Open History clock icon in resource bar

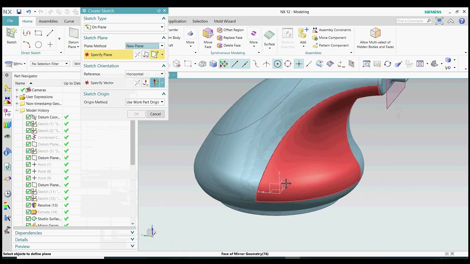7,194
